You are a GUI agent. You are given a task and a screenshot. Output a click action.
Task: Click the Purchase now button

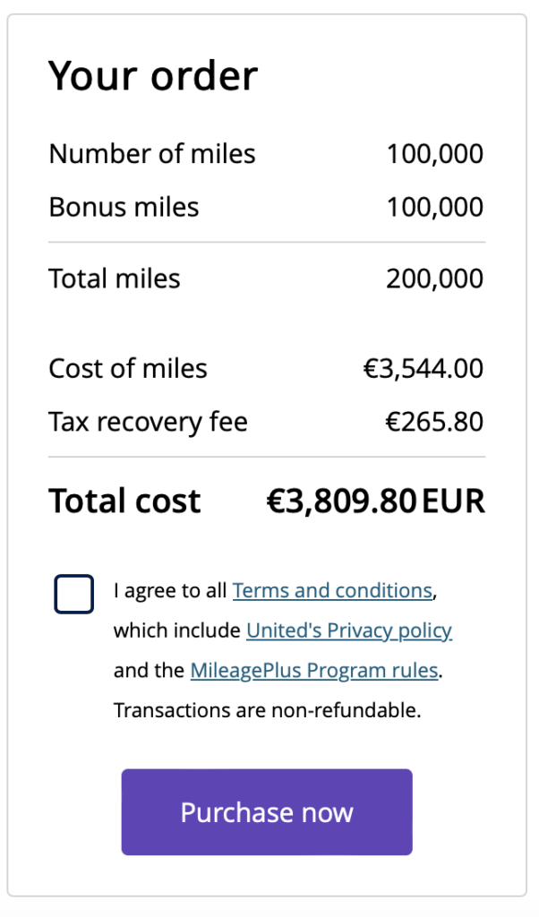(267, 811)
